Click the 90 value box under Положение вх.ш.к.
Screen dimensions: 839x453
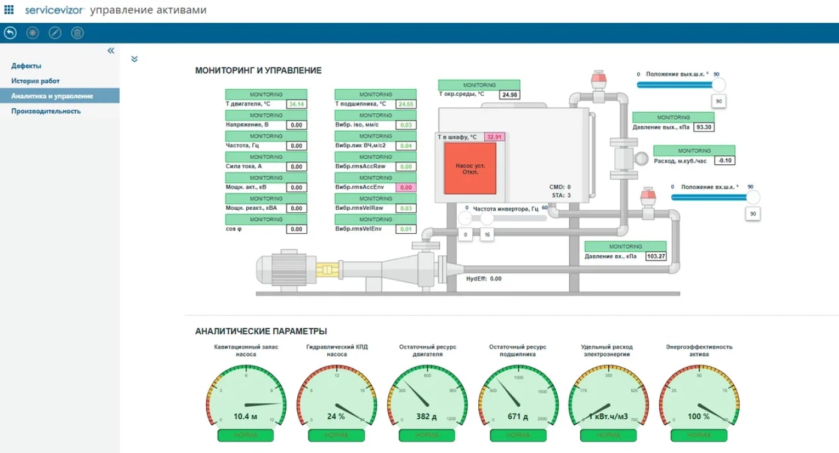coord(753,214)
